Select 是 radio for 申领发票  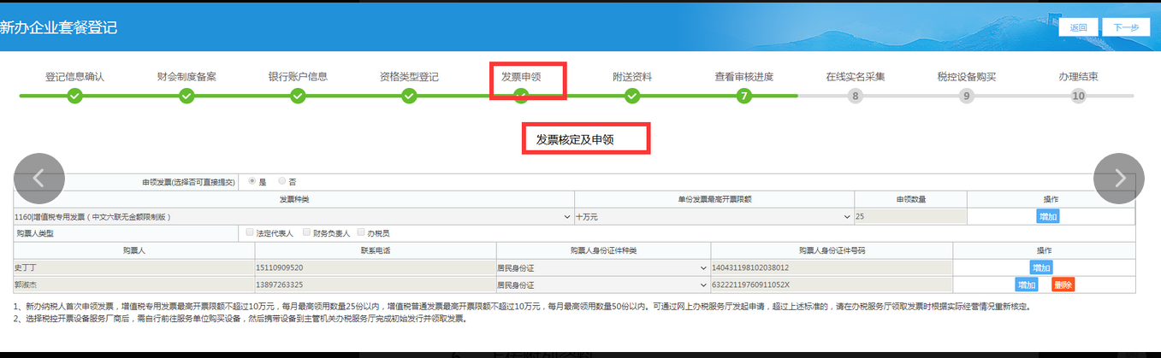click(x=252, y=181)
